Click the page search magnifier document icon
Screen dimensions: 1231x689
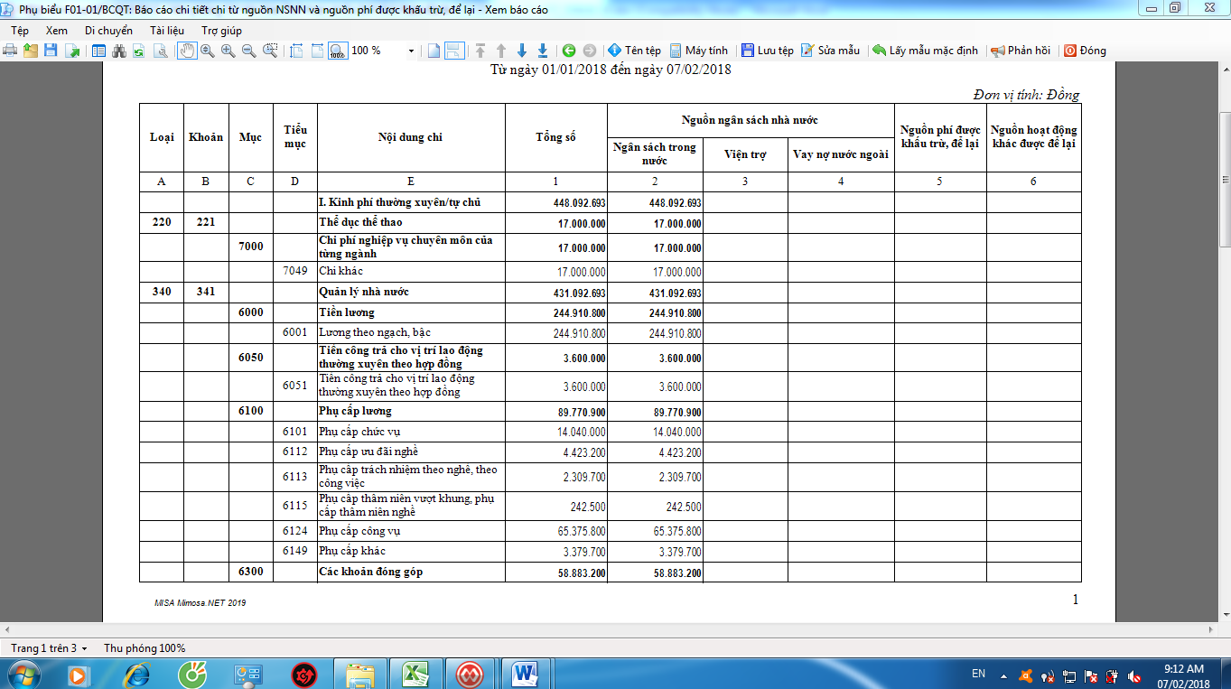(x=160, y=51)
